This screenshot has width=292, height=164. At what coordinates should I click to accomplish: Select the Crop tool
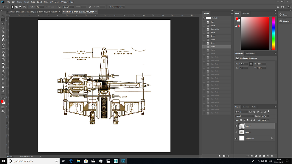pyautogui.click(x=3, y=32)
